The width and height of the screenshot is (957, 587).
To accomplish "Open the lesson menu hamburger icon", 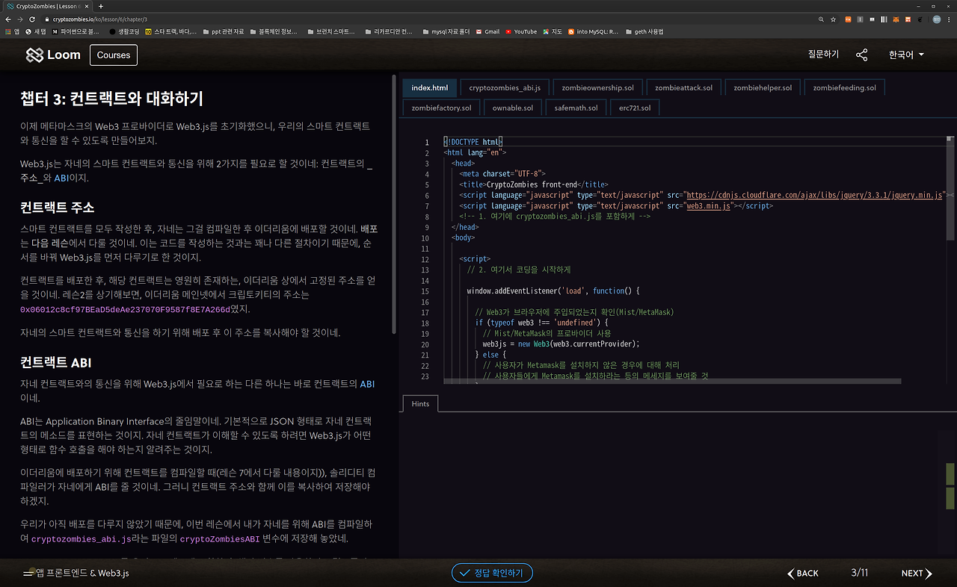I will pos(28,574).
